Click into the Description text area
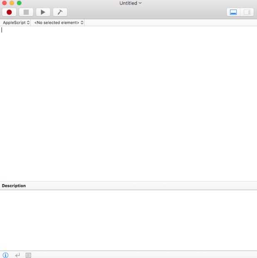The height and width of the screenshot is (258, 257). 128,220
